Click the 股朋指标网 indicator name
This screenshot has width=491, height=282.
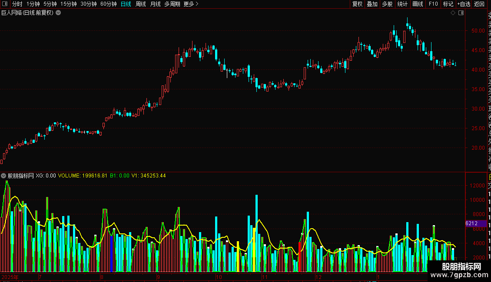tap(21, 176)
